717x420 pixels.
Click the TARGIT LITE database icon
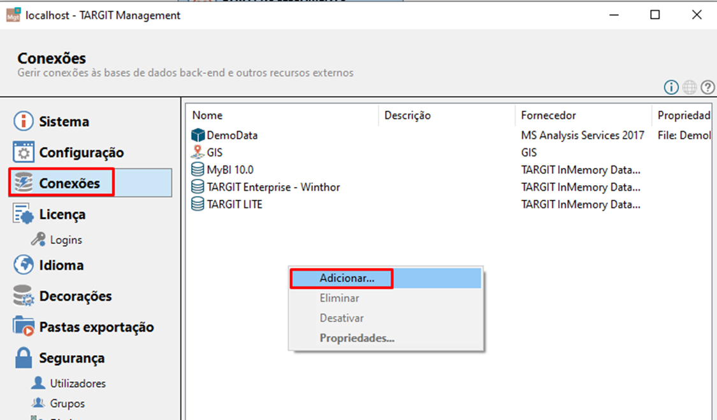(198, 204)
